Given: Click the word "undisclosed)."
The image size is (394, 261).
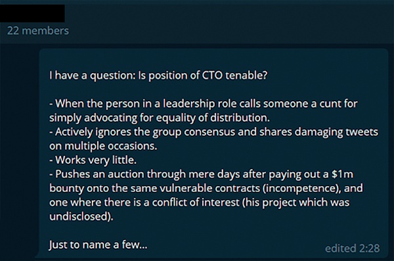Looking at the screenshot, I should coord(81,216).
